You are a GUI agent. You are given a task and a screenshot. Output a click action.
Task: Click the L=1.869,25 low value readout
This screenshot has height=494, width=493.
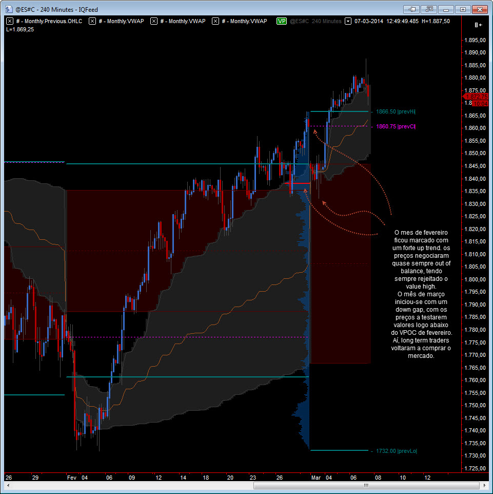[20, 29]
